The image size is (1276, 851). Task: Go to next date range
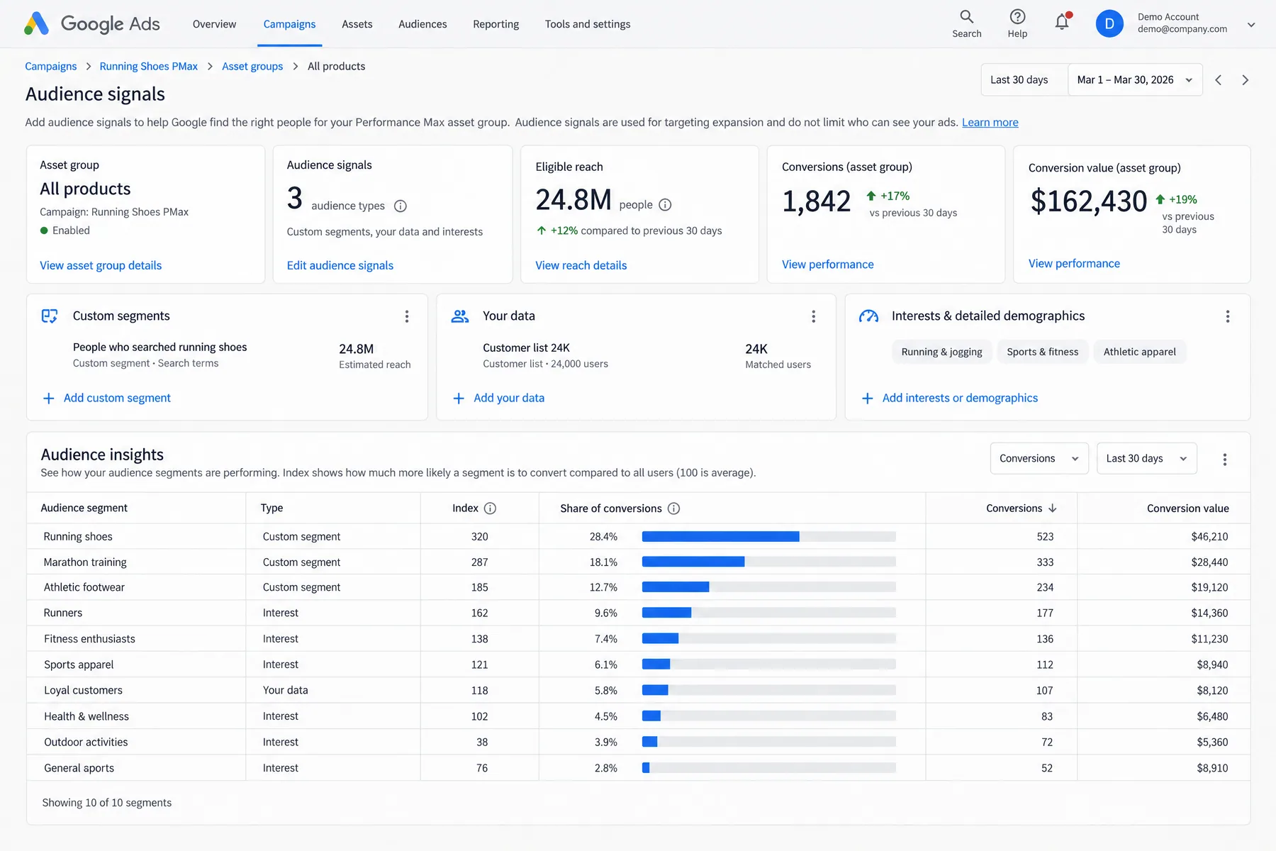pos(1245,80)
